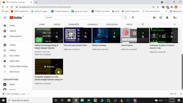This screenshot has height=103, width=183.
Task: Show more bookmarks with the double chevron
Action: click(x=166, y=11)
